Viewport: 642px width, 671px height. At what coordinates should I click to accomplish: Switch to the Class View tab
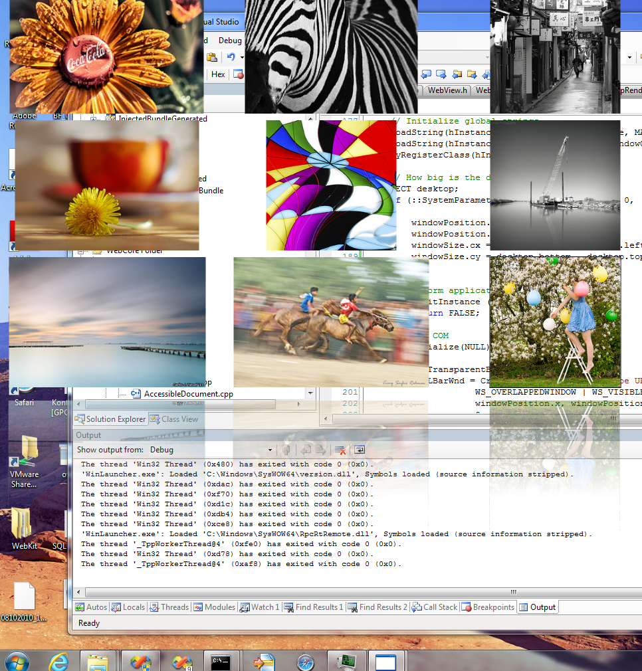click(174, 419)
